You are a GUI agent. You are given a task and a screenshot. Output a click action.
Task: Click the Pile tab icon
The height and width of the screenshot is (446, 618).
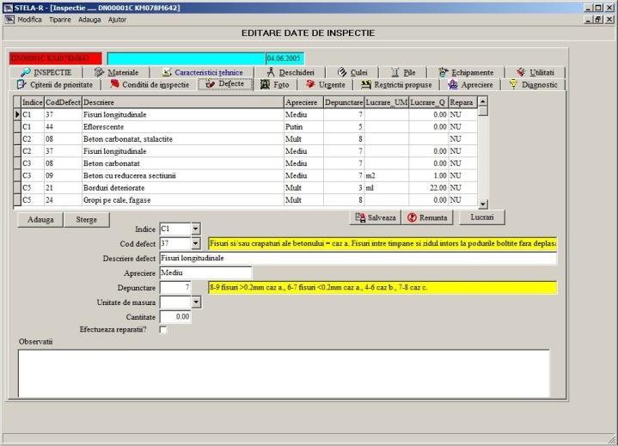click(x=395, y=72)
